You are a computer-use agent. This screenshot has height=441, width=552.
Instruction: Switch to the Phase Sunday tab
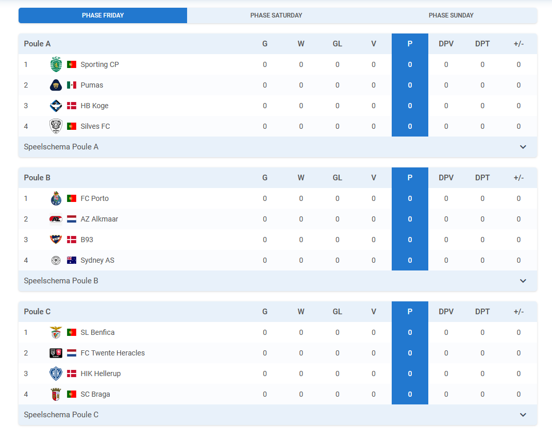[451, 15]
